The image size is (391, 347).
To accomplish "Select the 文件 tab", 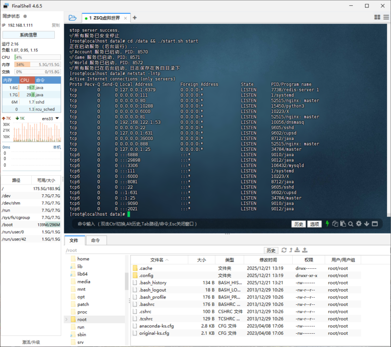I will click(74, 240).
